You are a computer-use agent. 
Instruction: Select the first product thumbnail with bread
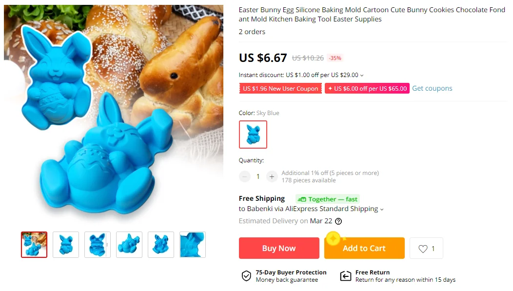(34, 245)
